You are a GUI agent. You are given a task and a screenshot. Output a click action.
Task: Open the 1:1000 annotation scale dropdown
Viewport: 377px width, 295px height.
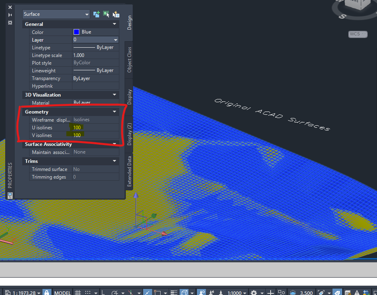[237, 293]
